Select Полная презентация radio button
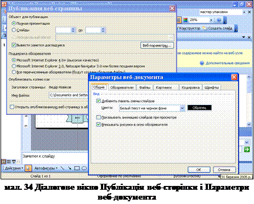The height and width of the screenshot is (204, 254). [14, 24]
